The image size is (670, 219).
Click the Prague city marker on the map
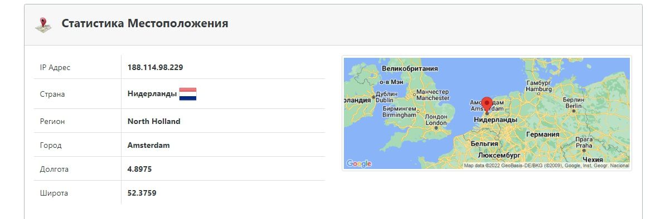pos(584,150)
